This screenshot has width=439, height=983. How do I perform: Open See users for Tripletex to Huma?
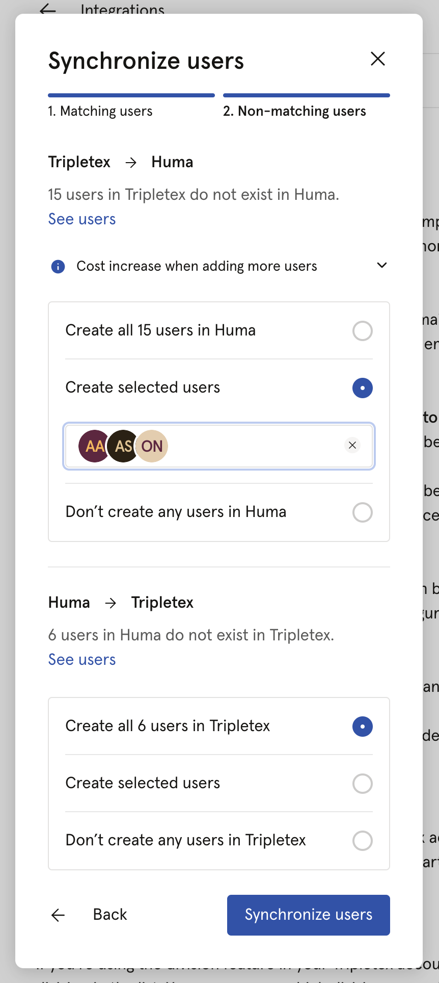(81, 219)
